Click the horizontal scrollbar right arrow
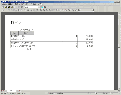 (117, 91)
